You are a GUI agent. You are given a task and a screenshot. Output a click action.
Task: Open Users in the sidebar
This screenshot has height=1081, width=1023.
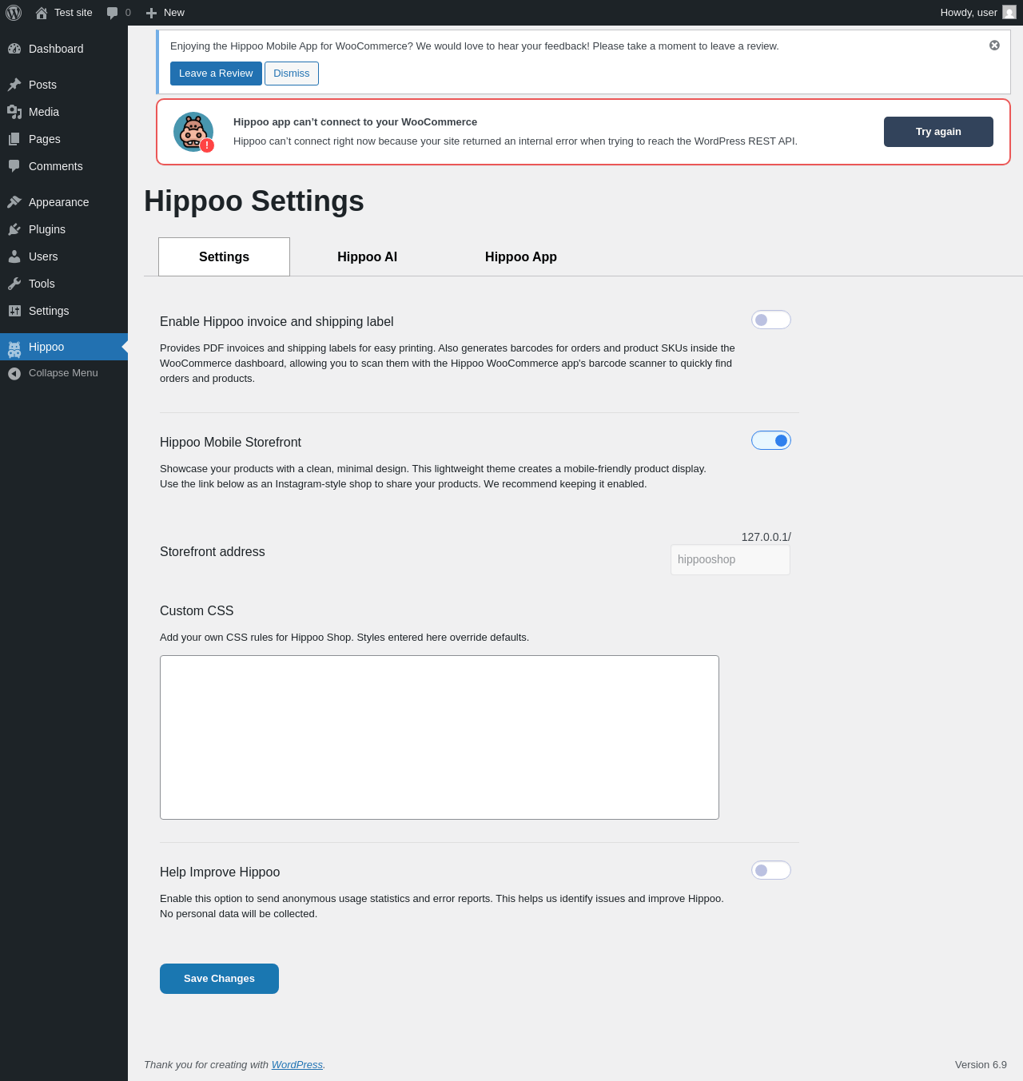click(64, 256)
